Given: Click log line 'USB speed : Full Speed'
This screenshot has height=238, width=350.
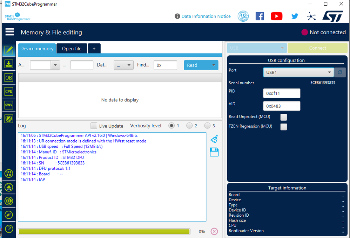Looking at the screenshot, I should pos(62,146).
